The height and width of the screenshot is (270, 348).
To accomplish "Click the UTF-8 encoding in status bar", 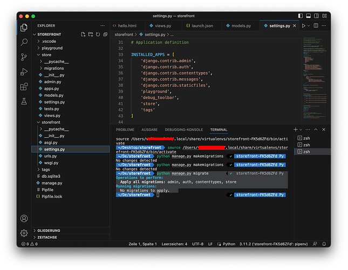I will pos(197,244).
